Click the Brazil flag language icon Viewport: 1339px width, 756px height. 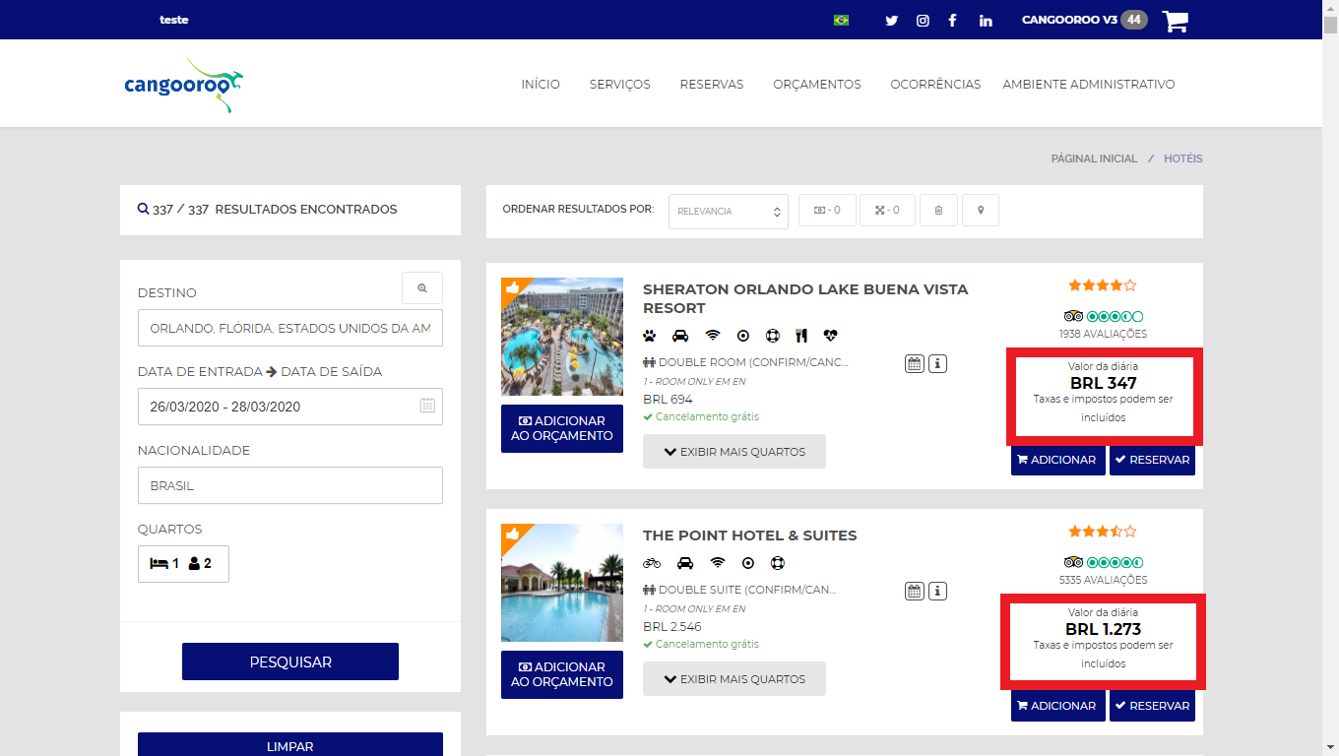[841, 20]
